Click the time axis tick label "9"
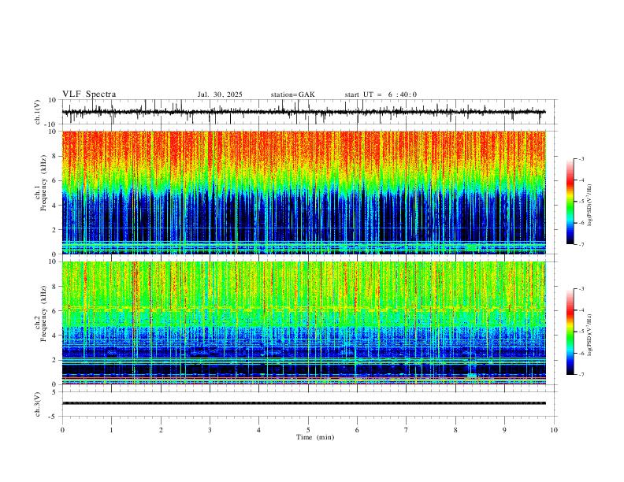624x482 pixels. pyautogui.click(x=504, y=430)
